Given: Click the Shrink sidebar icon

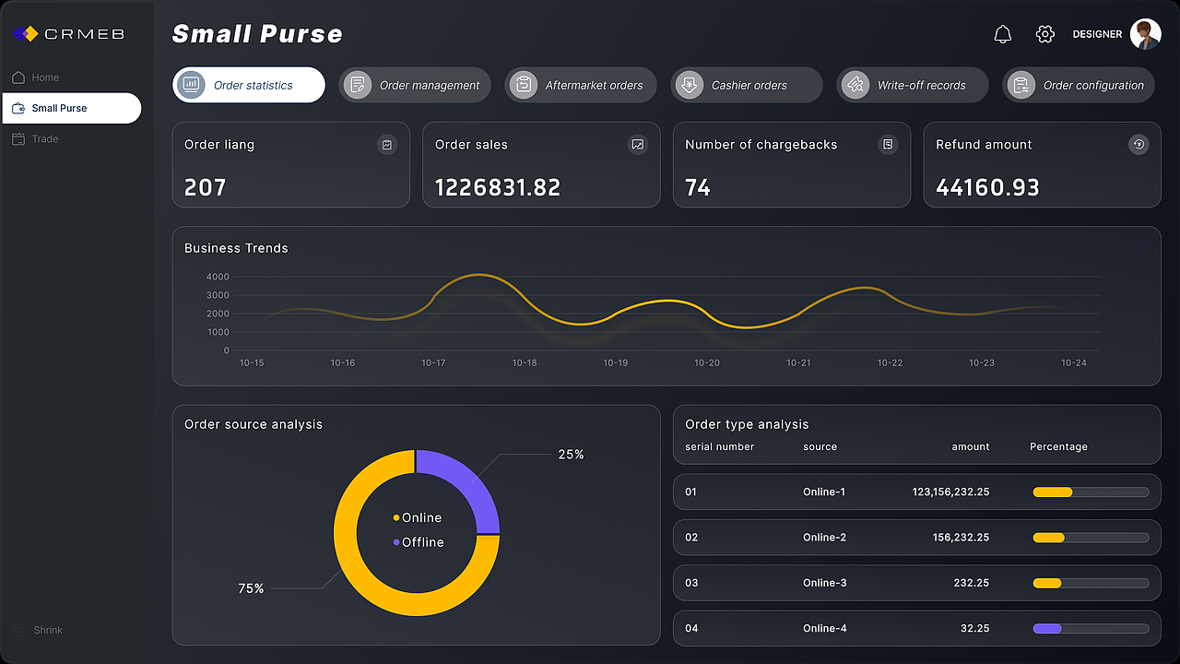Looking at the screenshot, I should point(20,631).
